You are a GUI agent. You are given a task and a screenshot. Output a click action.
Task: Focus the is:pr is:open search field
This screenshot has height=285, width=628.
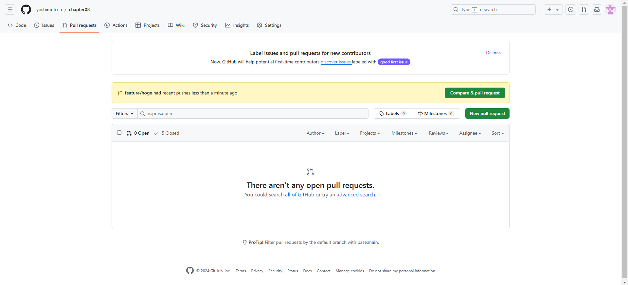255,113
